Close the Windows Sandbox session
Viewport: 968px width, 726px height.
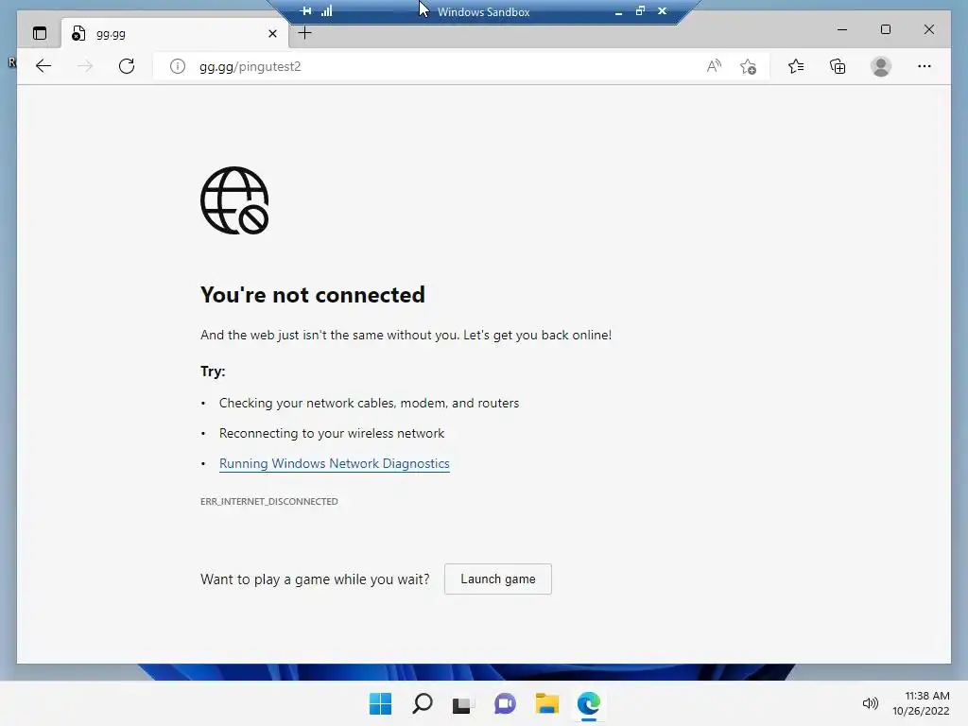coord(662,10)
